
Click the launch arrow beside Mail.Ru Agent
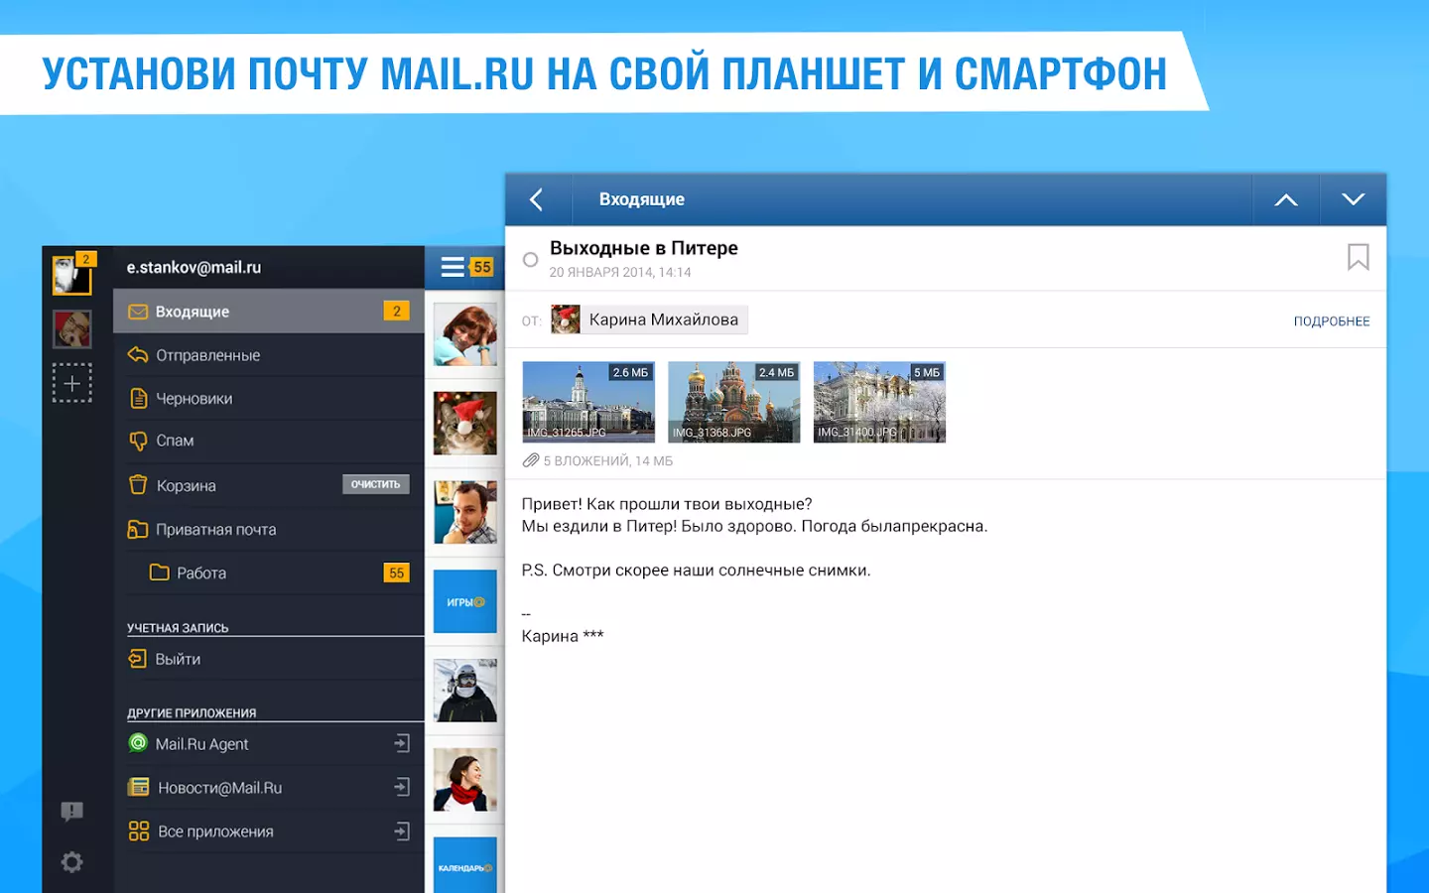click(x=402, y=743)
